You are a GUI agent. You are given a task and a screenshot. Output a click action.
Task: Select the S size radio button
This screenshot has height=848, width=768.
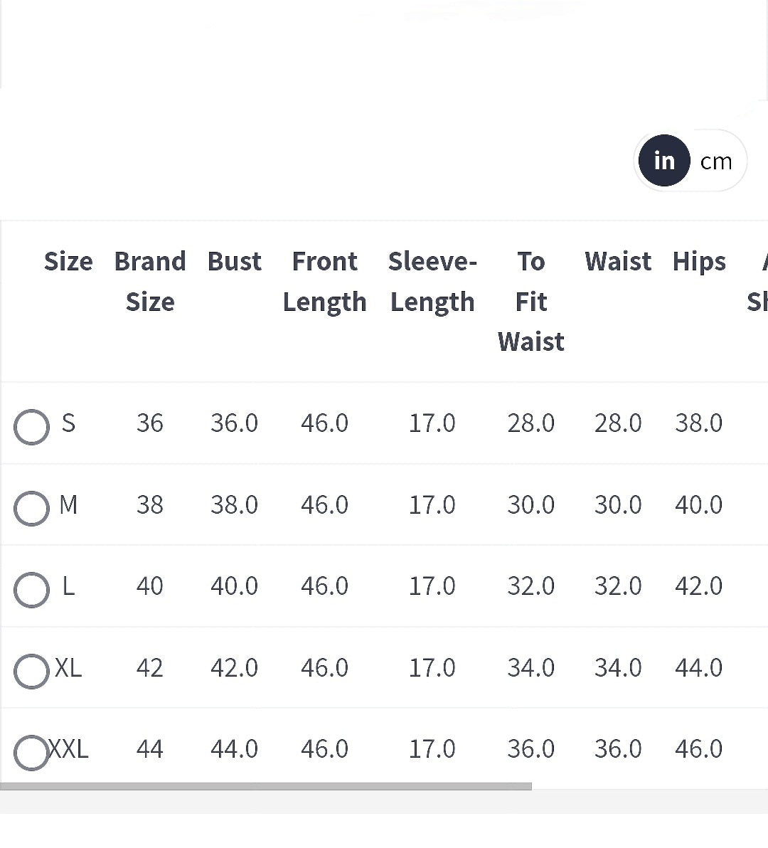(31, 427)
